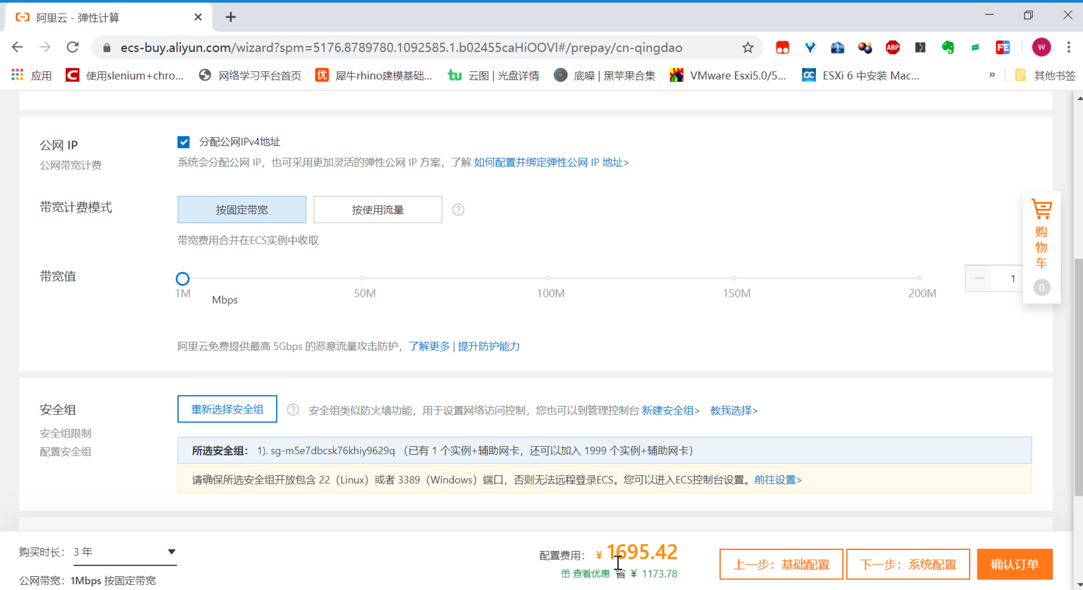Viewport: 1083px width, 590px height.
Task: Open the 教我选择 link
Action: pos(734,410)
